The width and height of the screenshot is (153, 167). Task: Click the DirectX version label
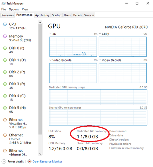[x=119, y=140]
